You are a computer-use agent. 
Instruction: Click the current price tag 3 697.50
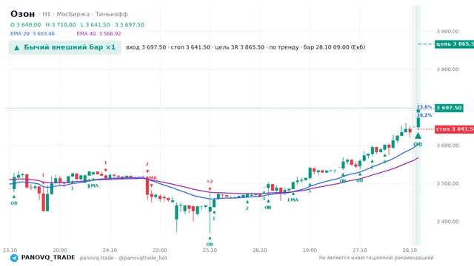tap(449, 108)
